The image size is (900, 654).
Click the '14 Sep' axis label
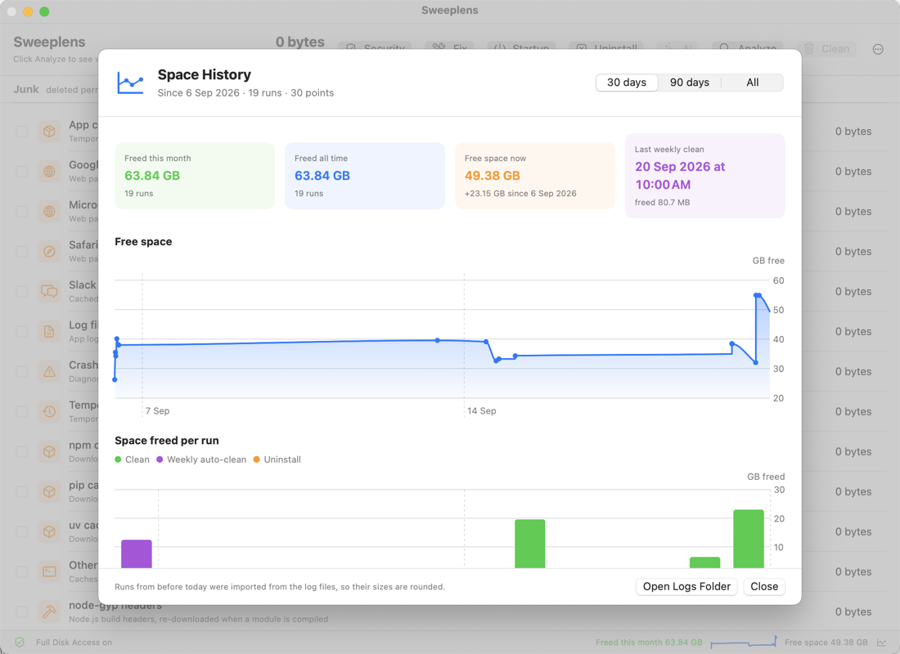pyautogui.click(x=482, y=410)
